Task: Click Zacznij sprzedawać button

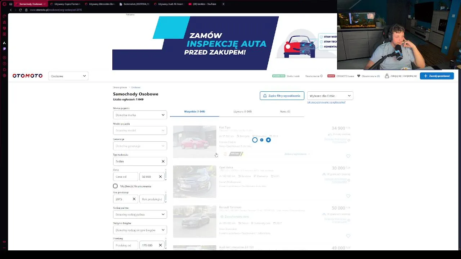Action: pyautogui.click(x=437, y=76)
